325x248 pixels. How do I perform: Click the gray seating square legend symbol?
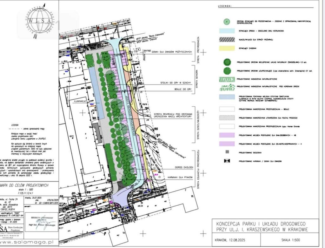227,152
